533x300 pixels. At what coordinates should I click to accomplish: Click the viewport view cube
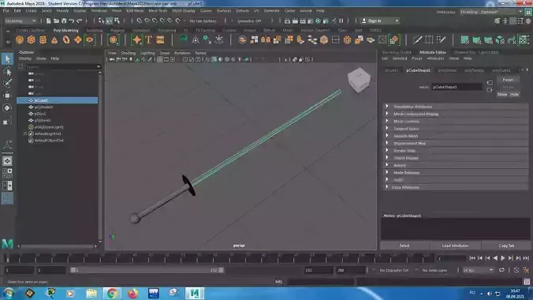359,80
